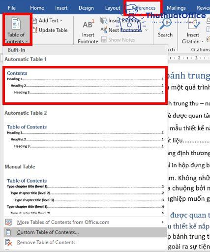
Task: Choose the Automatic Table 1 preview
Action: click(x=85, y=85)
